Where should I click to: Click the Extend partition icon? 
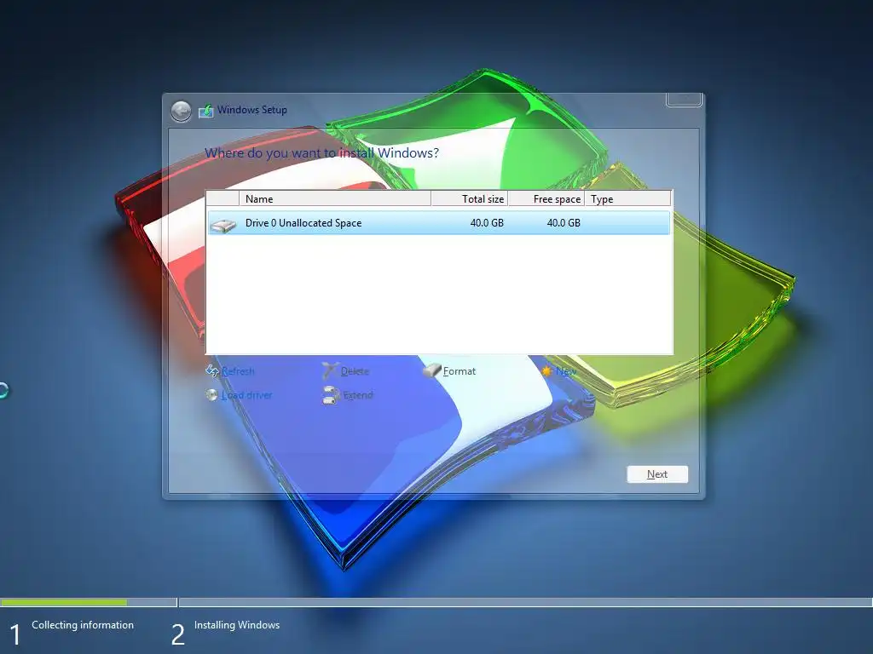(x=332, y=395)
